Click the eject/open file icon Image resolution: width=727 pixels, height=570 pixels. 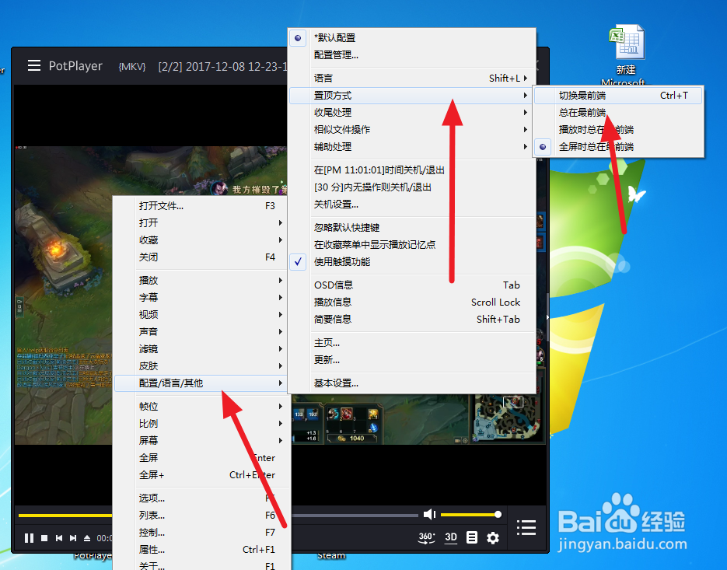coord(87,538)
